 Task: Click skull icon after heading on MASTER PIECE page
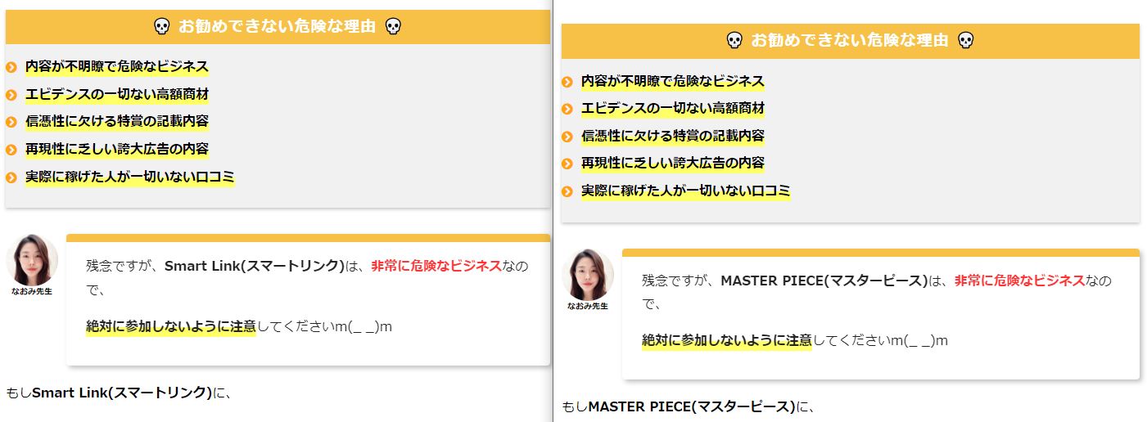[966, 40]
